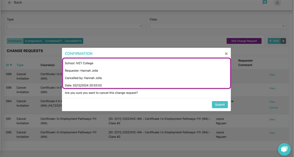
Task: View change request 598
Action: (x=272, y=88)
